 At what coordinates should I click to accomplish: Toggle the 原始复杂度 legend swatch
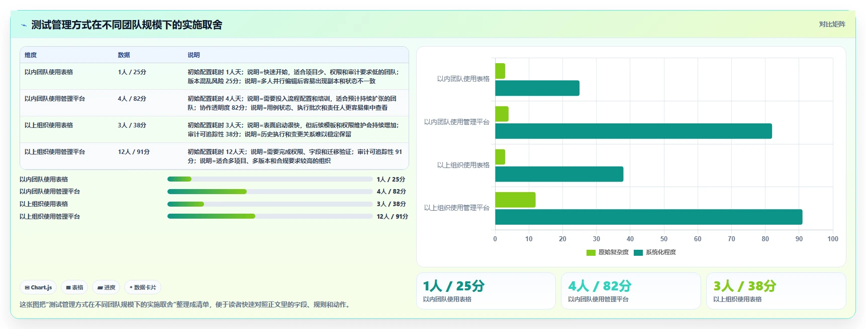(x=591, y=252)
